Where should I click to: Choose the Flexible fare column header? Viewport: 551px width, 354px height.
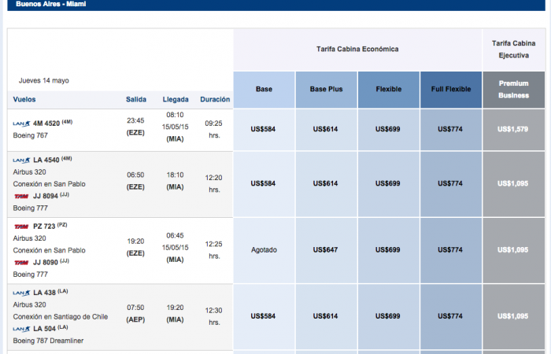coord(389,90)
